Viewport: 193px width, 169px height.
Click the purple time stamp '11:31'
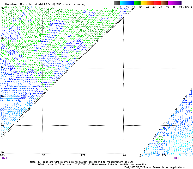point(175,158)
